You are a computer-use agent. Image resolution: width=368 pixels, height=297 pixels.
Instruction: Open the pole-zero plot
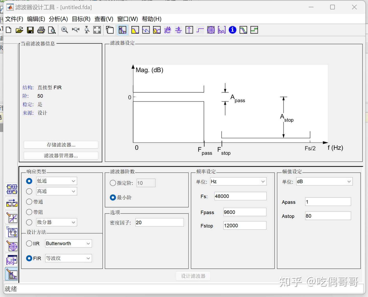(x=211, y=30)
